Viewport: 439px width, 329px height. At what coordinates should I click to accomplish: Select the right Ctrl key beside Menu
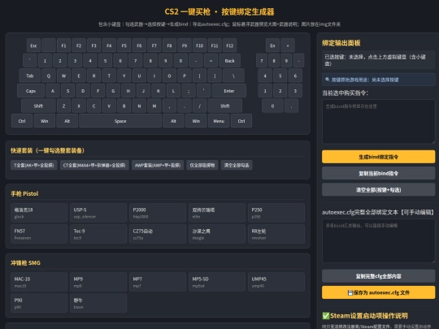pos(241,121)
